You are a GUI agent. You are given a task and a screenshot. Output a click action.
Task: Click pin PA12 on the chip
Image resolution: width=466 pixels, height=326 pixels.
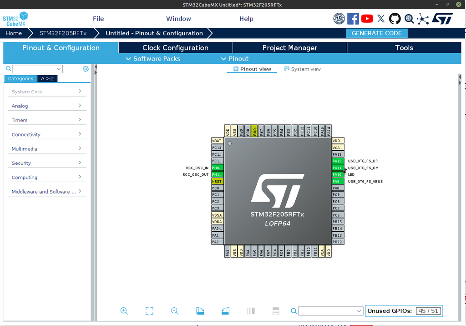tap(338, 161)
